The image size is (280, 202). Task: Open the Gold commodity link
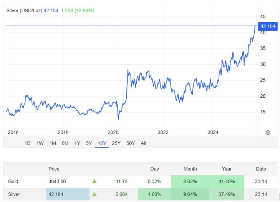click(13, 181)
